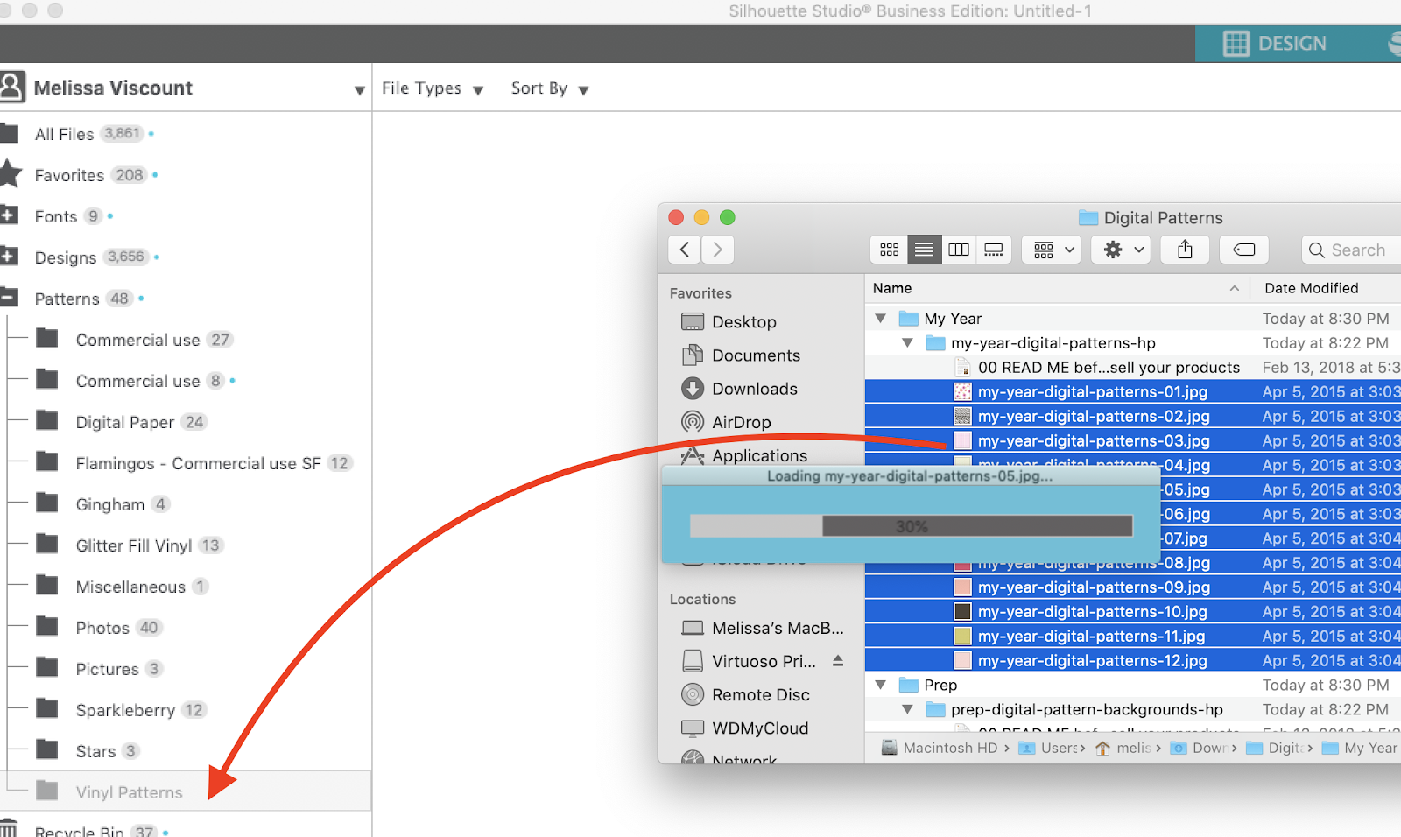Switch Finder to column view
The height and width of the screenshot is (837, 1401).
point(959,250)
